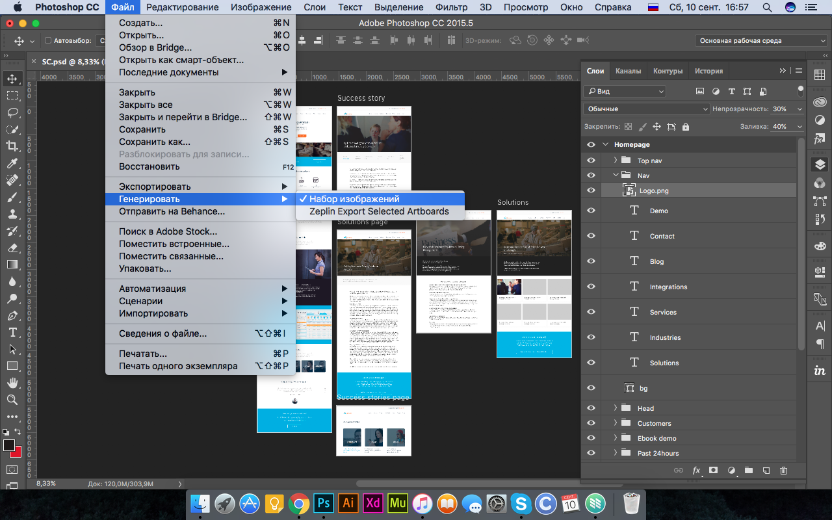
Task: Toggle the Auto-select checkbox in options bar
Action: (48, 41)
